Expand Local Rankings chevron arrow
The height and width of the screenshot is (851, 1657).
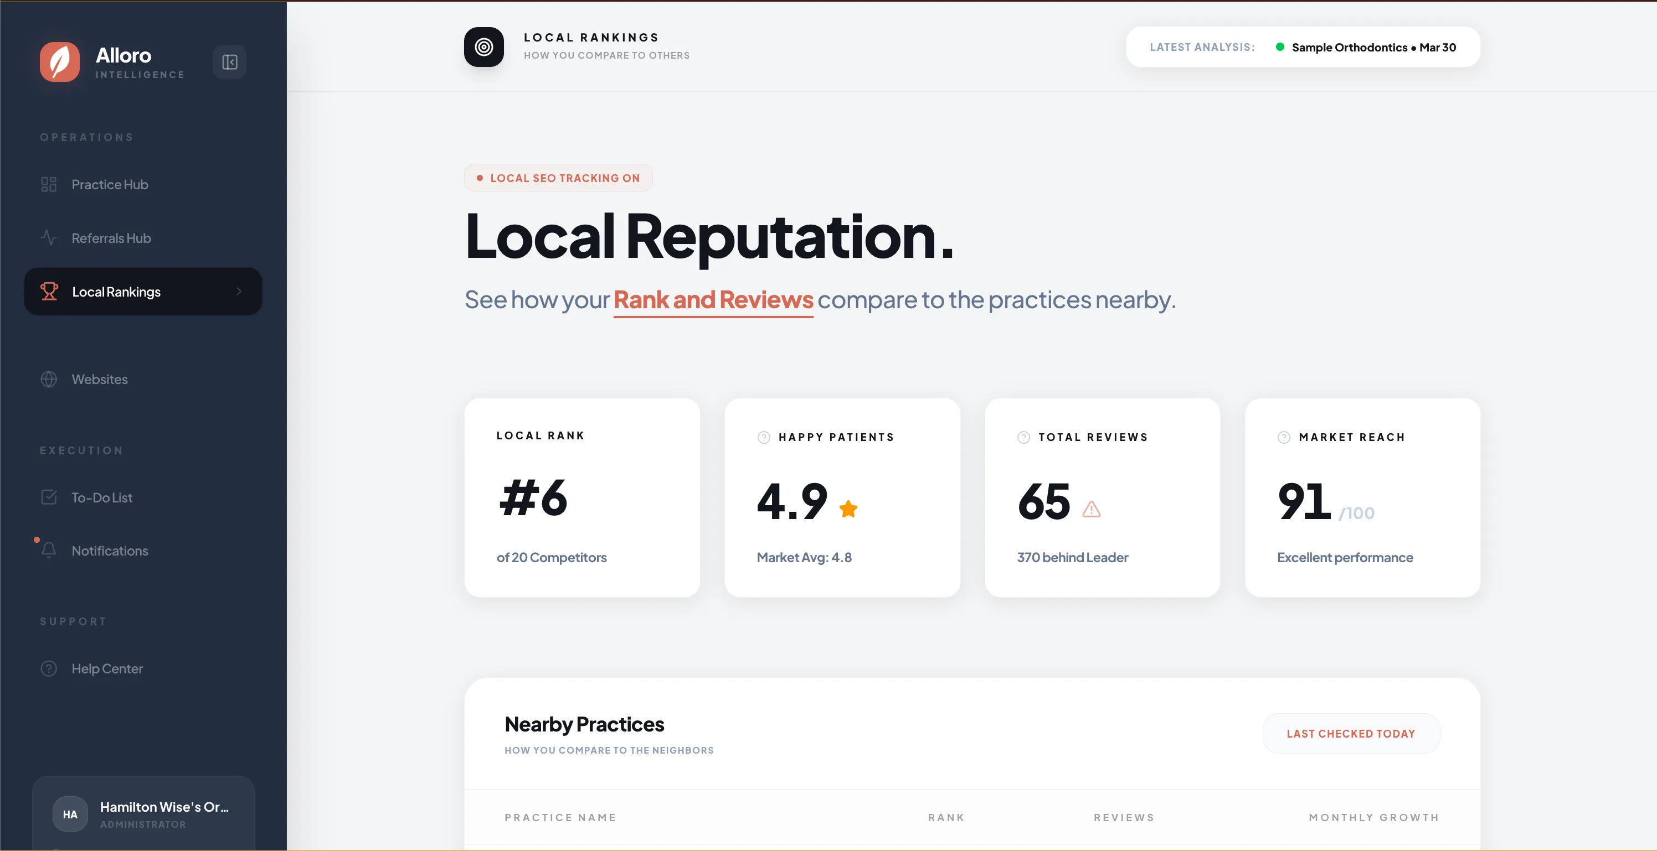[x=239, y=291]
